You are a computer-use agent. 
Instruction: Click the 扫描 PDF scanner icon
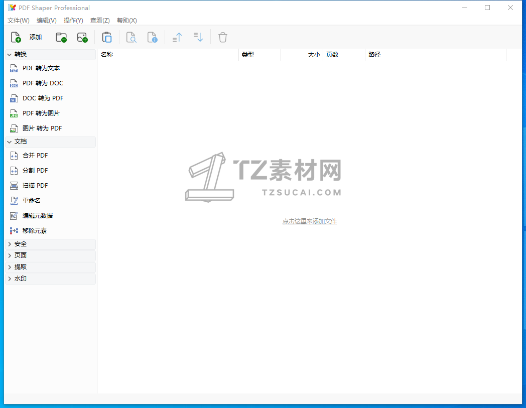(x=14, y=186)
